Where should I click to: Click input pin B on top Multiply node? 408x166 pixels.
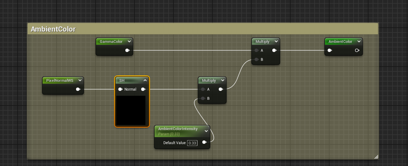point(256,60)
